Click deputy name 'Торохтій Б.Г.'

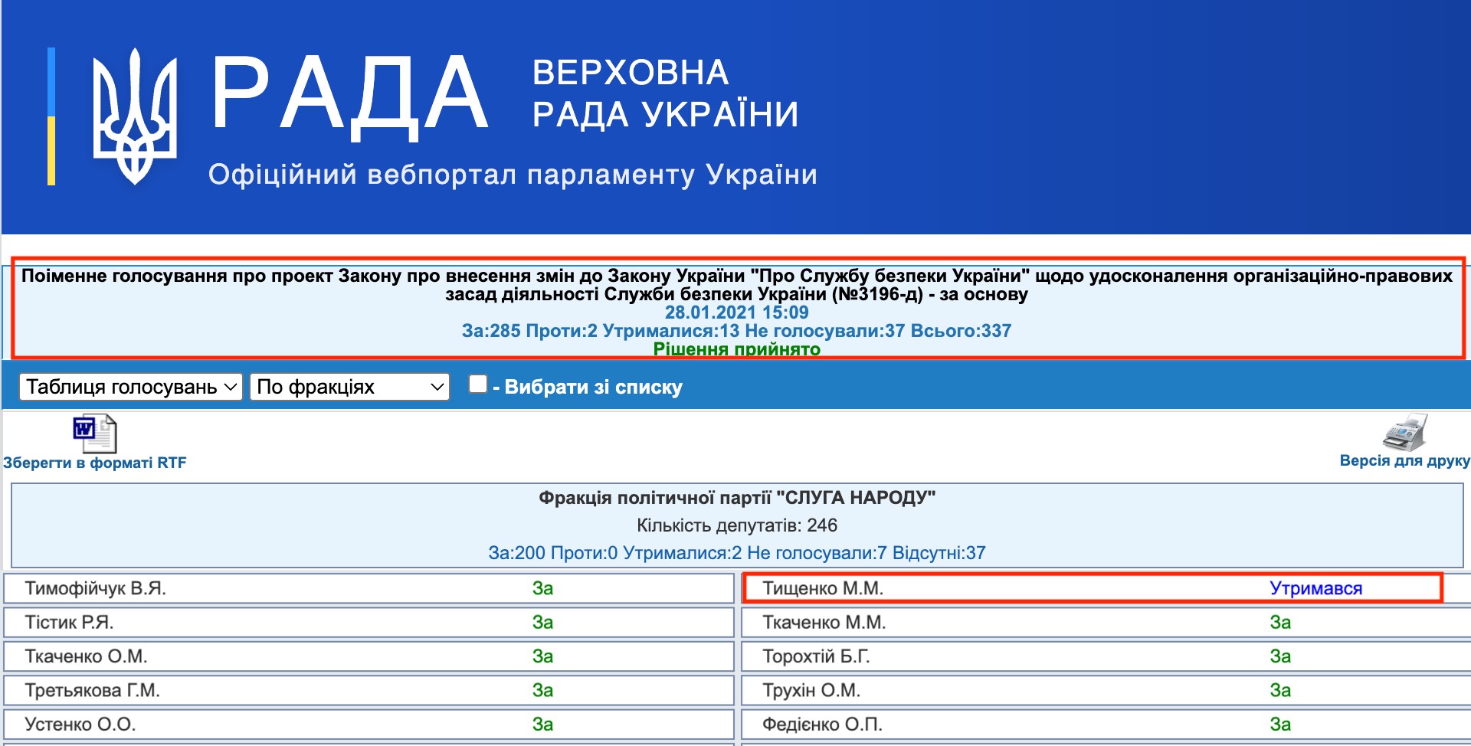pyautogui.click(x=816, y=656)
